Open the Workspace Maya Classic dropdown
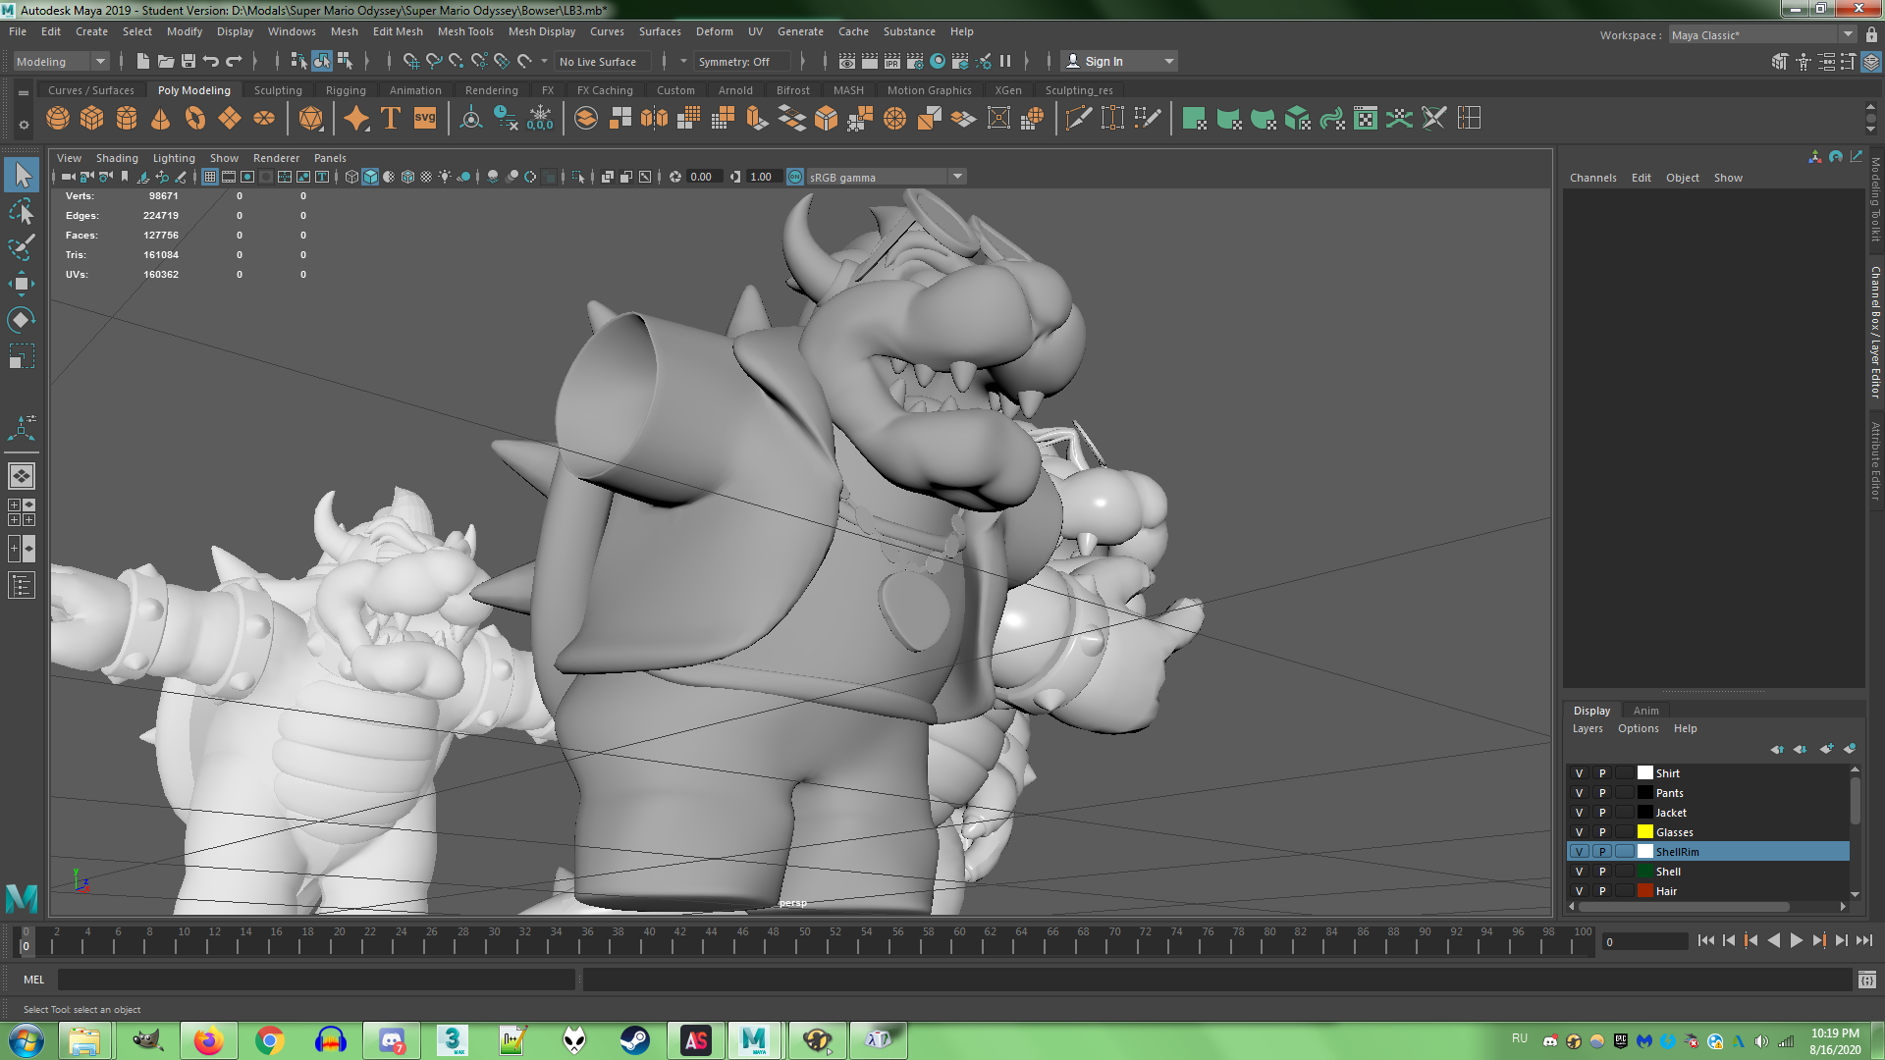The height and width of the screenshot is (1060, 1885). point(1762,34)
